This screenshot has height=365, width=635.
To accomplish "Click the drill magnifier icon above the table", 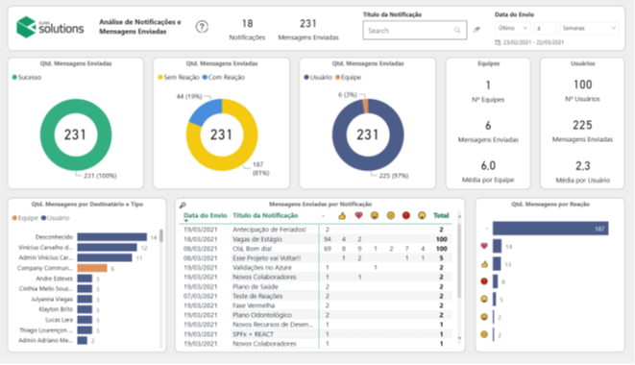I will (183, 206).
